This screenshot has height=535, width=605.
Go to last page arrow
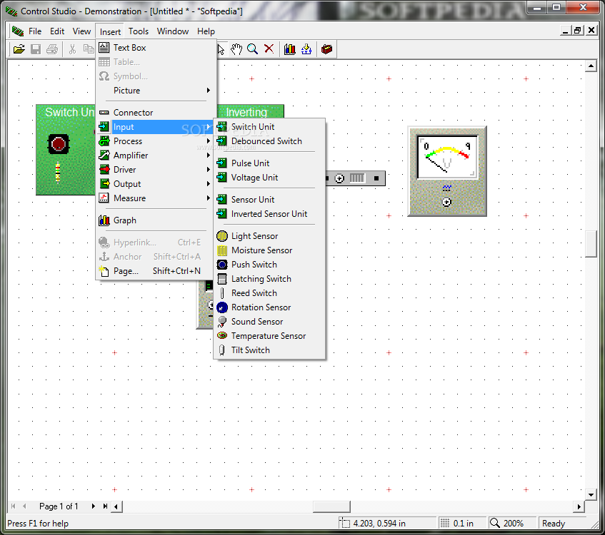105,506
